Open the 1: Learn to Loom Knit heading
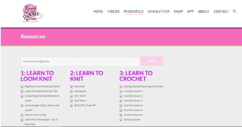242x127 pixels. point(37,76)
